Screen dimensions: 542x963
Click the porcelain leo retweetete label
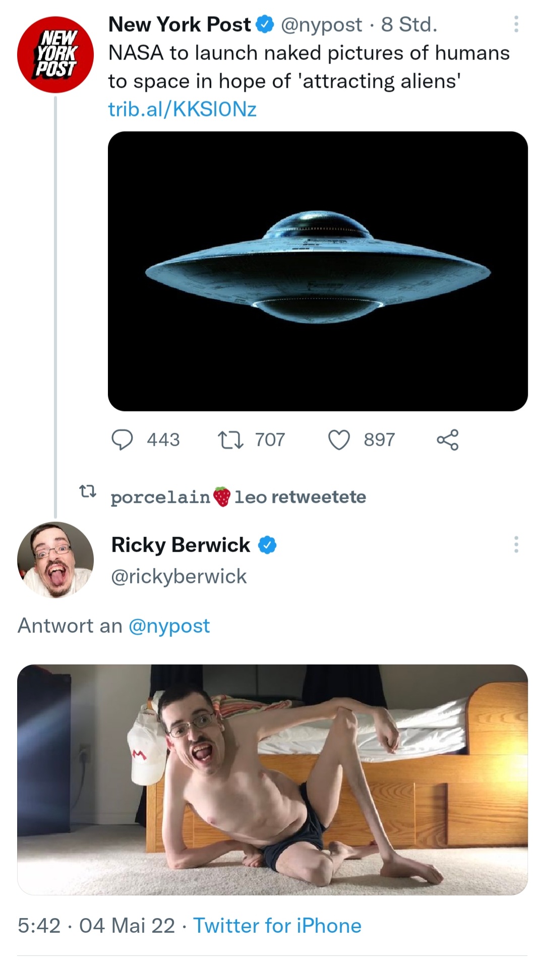click(x=238, y=497)
